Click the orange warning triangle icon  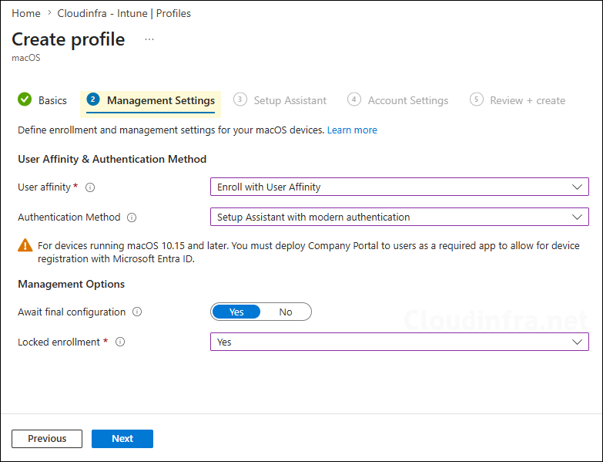point(25,245)
